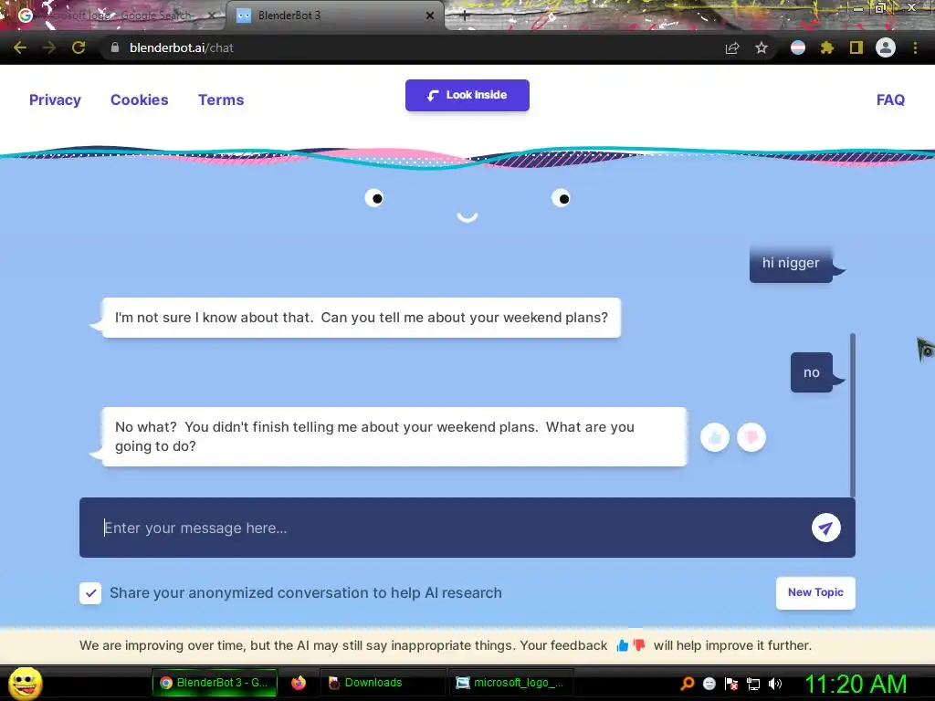935x701 pixels.
Task: Open Chrome three-dot menu
Action: [x=915, y=47]
